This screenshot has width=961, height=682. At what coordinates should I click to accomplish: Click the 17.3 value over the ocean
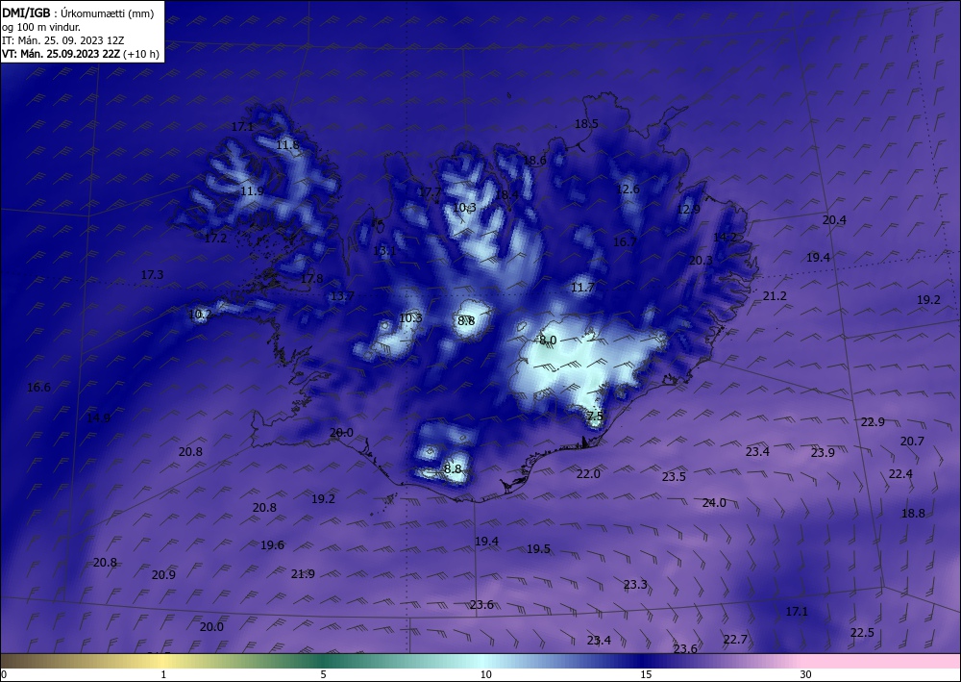[152, 275]
